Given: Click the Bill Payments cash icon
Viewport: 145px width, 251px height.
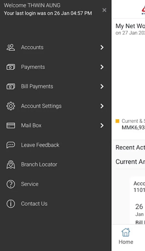Looking at the screenshot, I should (11, 86).
